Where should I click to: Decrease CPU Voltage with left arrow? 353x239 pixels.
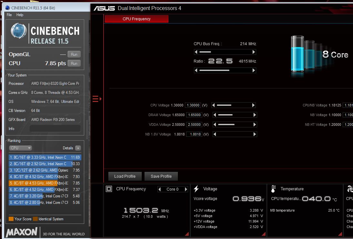click(x=213, y=105)
